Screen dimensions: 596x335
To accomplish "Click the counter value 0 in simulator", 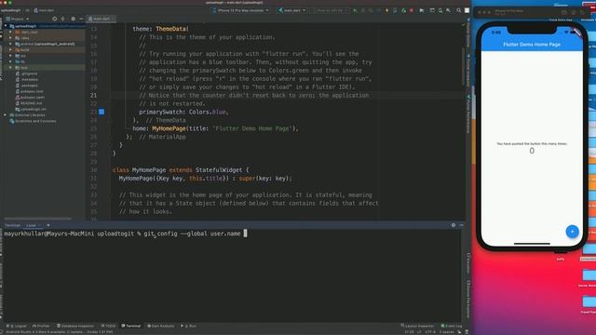I will click(532, 151).
